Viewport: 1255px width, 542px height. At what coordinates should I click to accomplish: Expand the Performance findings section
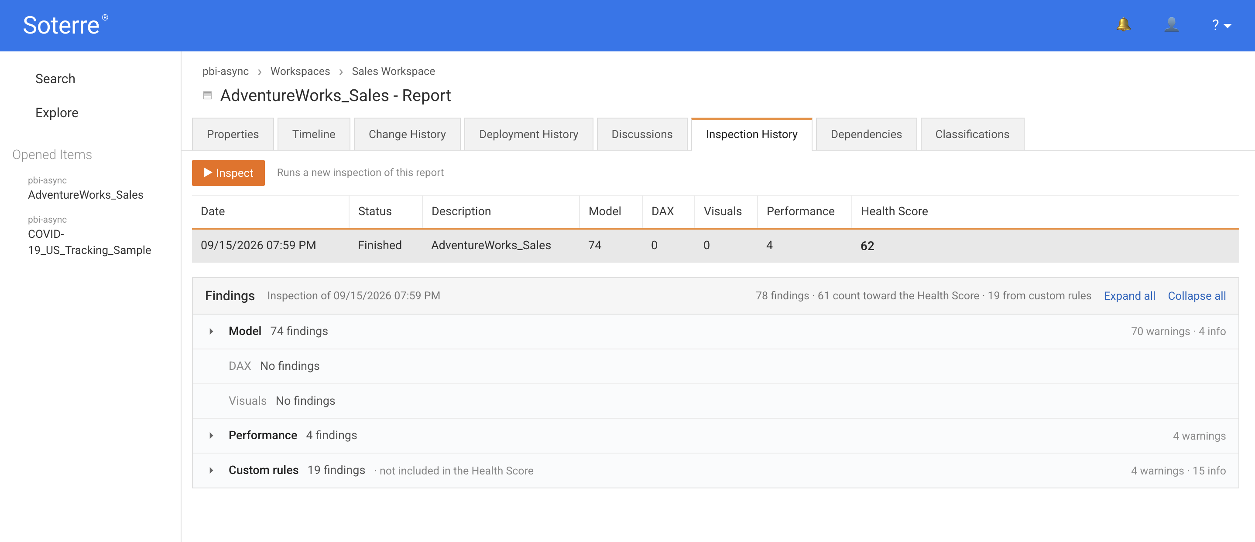point(211,435)
